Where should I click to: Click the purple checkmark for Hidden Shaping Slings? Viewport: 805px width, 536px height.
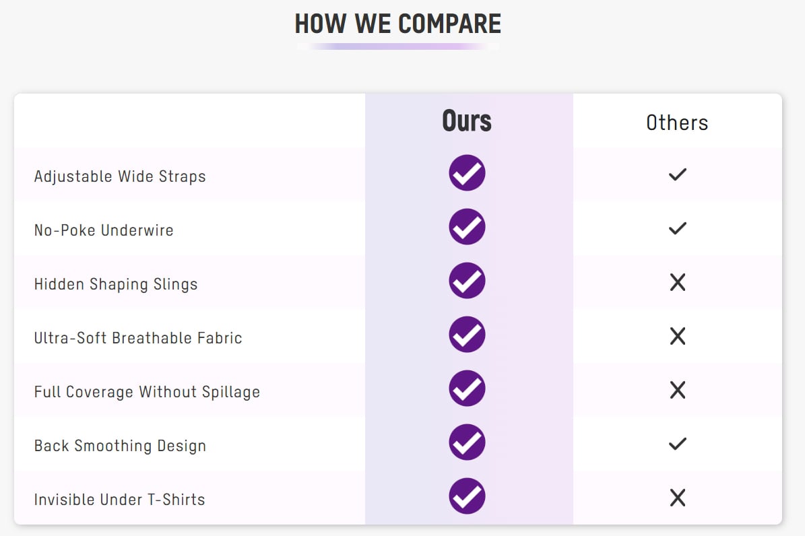tap(467, 281)
